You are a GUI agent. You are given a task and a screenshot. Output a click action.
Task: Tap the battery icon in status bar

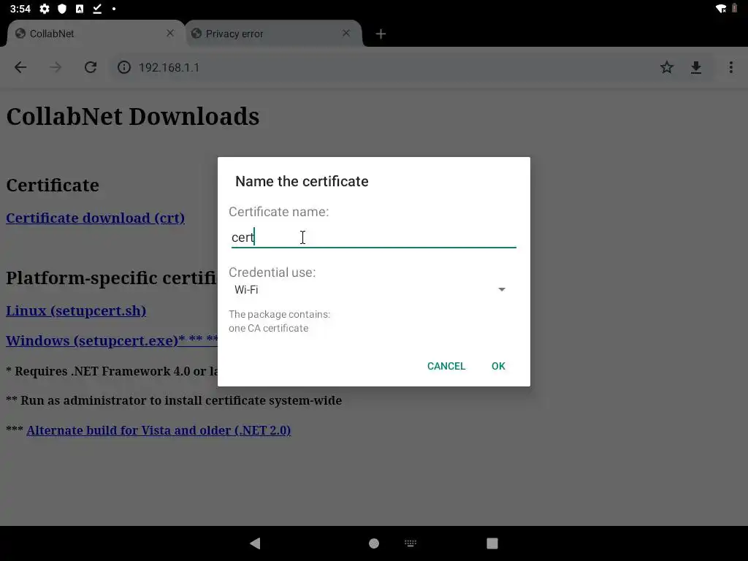click(735, 8)
